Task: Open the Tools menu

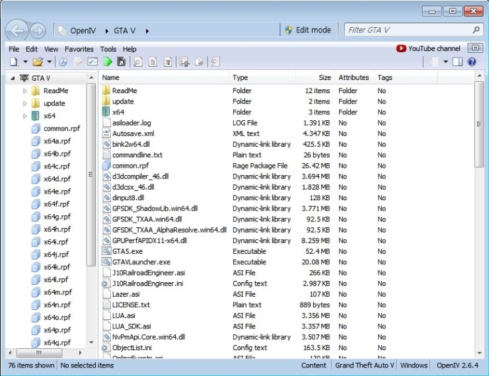Action: tap(108, 49)
